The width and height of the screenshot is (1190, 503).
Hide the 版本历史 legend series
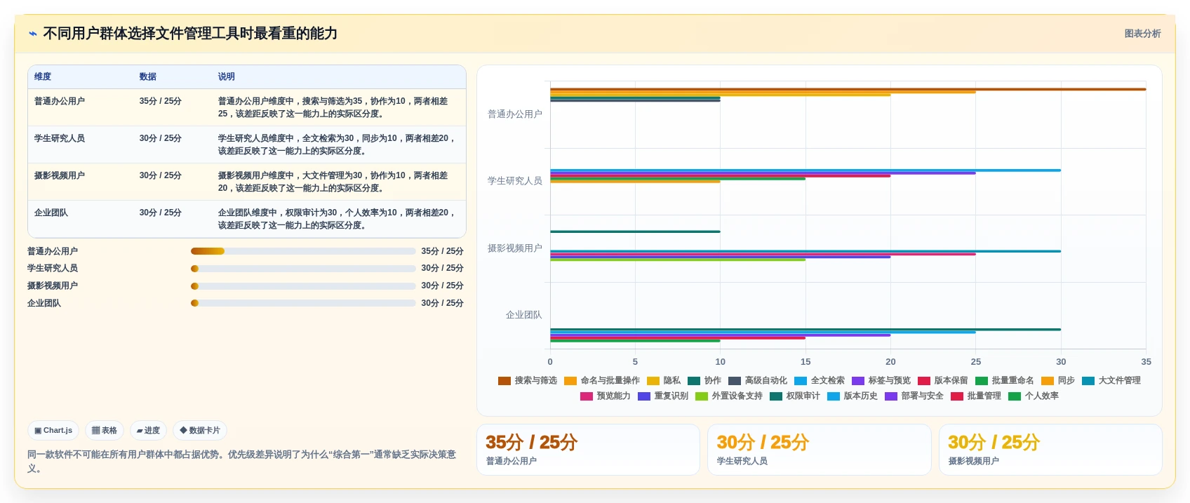852,396
